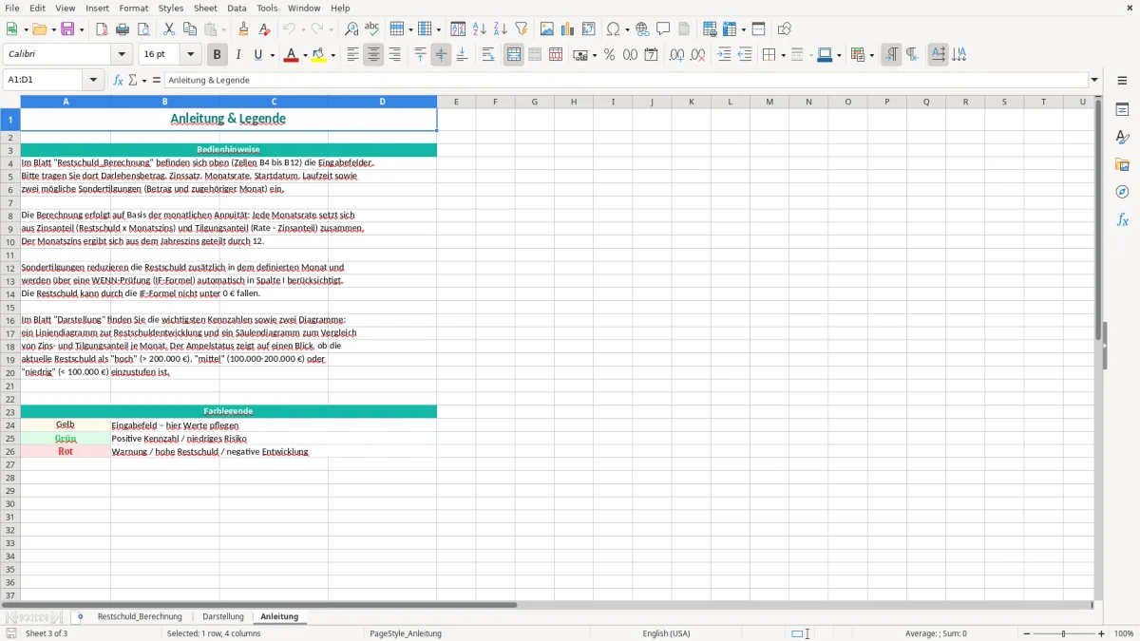Click zoom in plus button
Image resolution: width=1140 pixels, height=641 pixels.
[x=1102, y=633]
